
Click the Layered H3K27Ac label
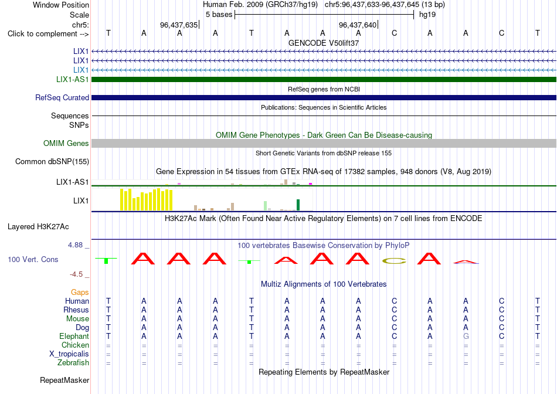(x=38, y=227)
